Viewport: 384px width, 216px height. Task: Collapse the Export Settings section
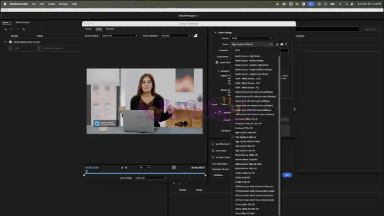(215, 33)
